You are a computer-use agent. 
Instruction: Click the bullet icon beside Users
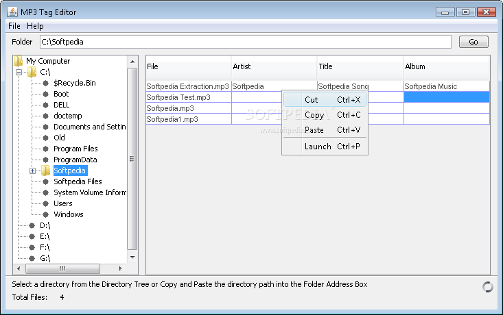coord(45,203)
